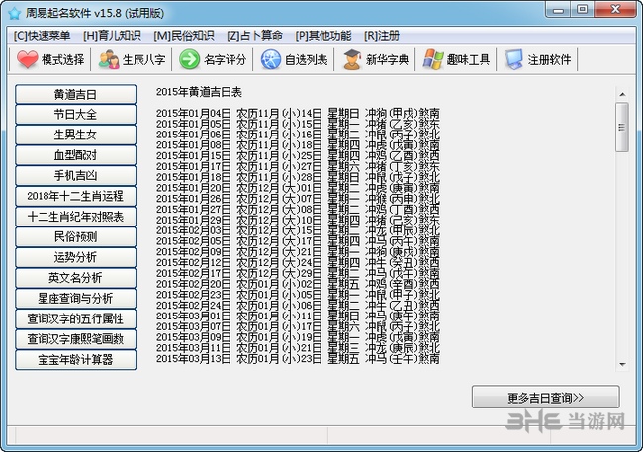Open 星座查询与分析
Screen dimensions: 643x452
pyautogui.click(x=76, y=299)
